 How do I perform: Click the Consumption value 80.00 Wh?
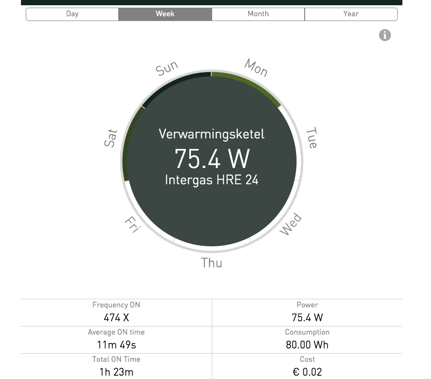(x=308, y=345)
